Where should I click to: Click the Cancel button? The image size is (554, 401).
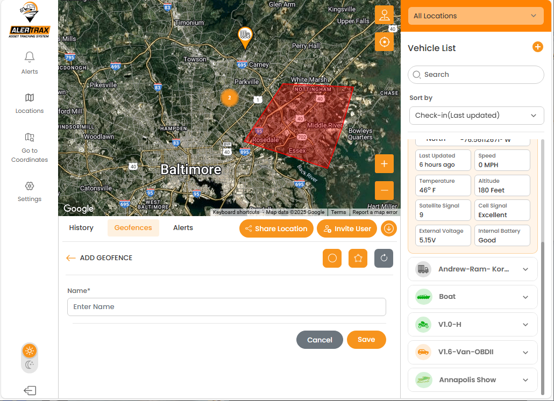click(x=319, y=340)
